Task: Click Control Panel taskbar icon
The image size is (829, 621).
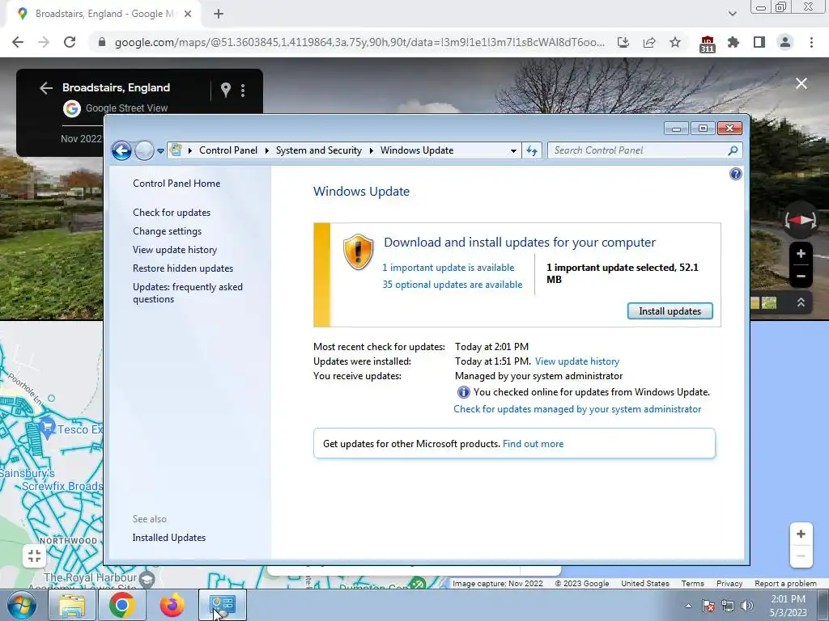Action: (x=222, y=605)
